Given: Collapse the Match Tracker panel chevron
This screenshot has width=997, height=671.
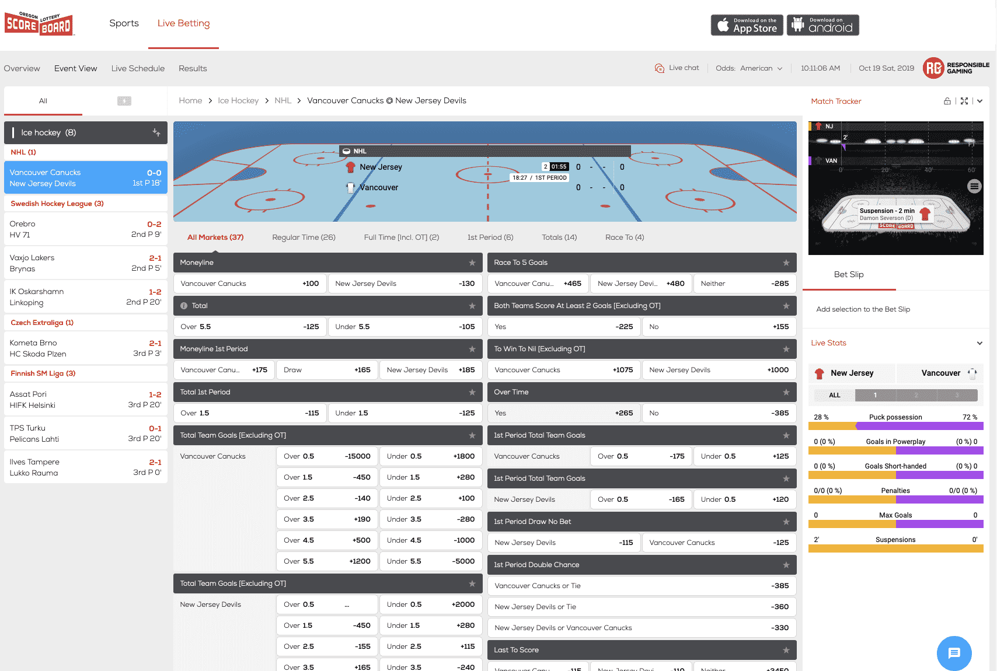Looking at the screenshot, I should coord(980,101).
